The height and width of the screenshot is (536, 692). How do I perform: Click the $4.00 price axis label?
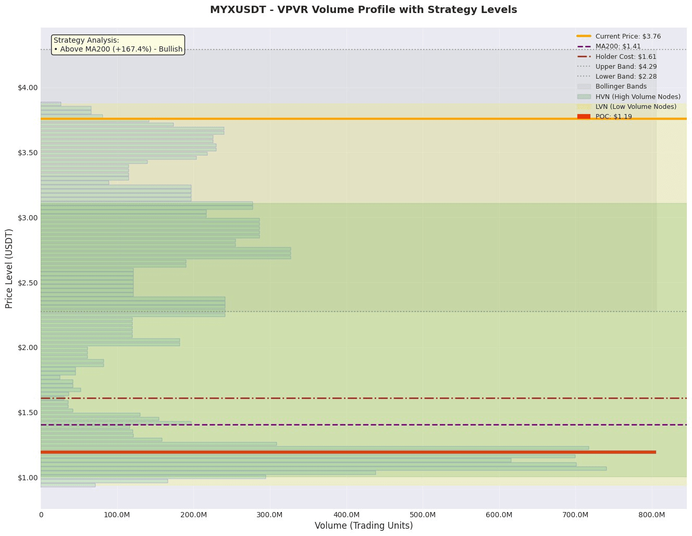28,88
